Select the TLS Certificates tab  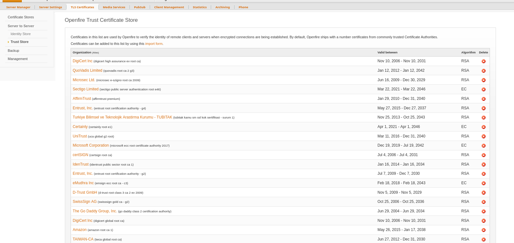[x=82, y=7]
